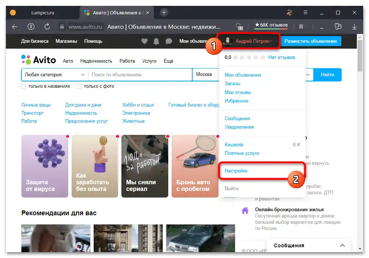Select Уведомления in profile menu

(x=239, y=127)
